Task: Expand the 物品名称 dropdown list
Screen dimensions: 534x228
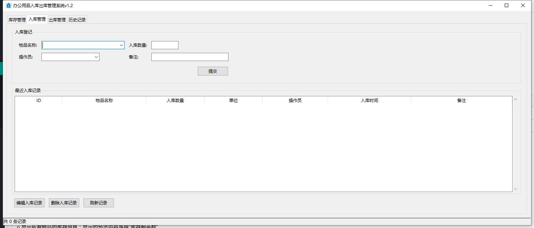Action: point(121,45)
